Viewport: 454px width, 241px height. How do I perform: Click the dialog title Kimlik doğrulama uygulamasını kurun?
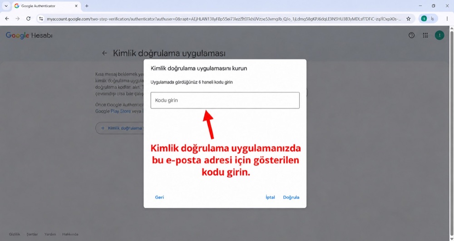(199, 69)
